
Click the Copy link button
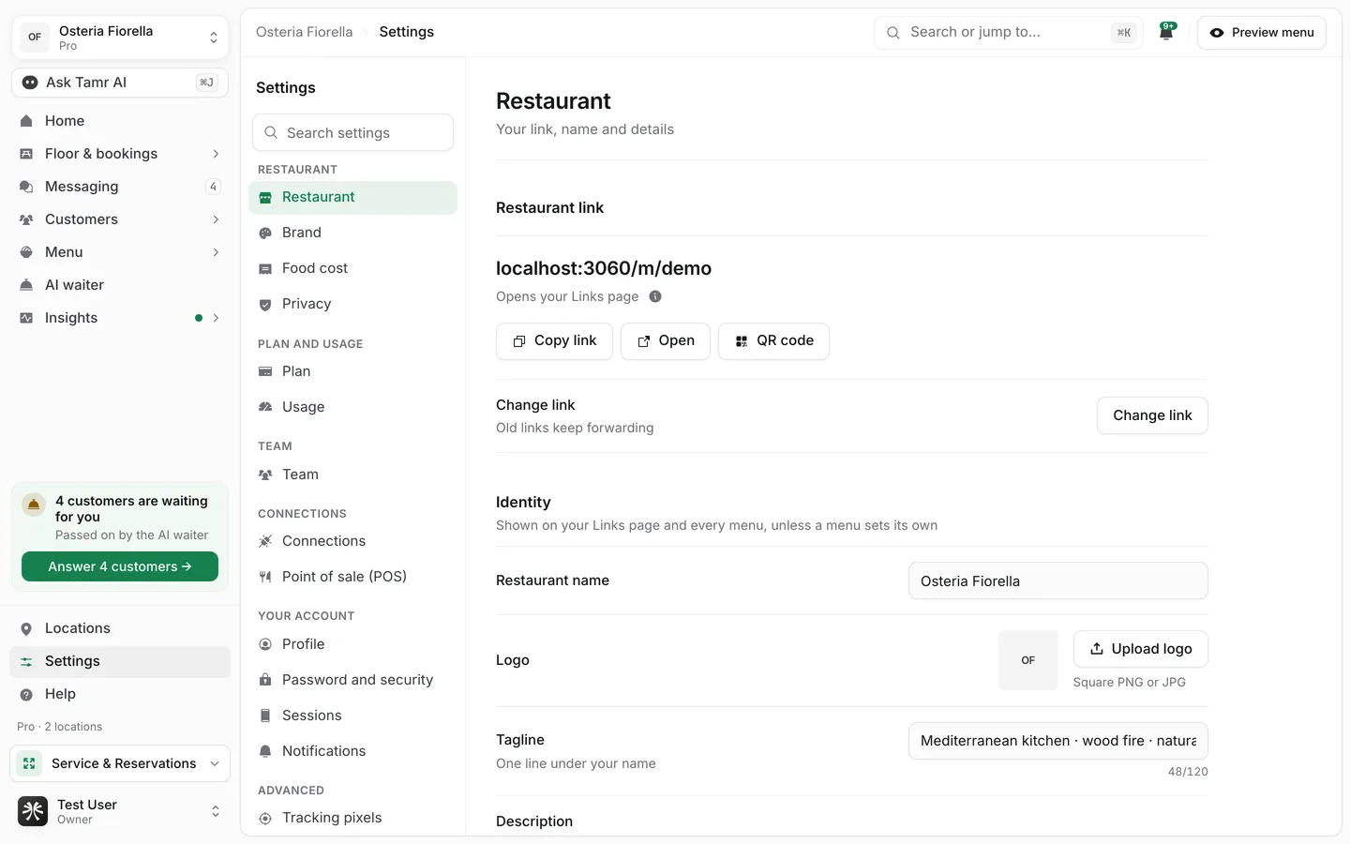coord(554,340)
